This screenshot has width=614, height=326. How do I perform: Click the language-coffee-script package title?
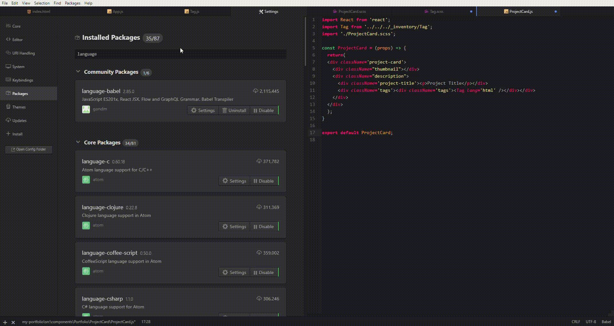(x=109, y=253)
